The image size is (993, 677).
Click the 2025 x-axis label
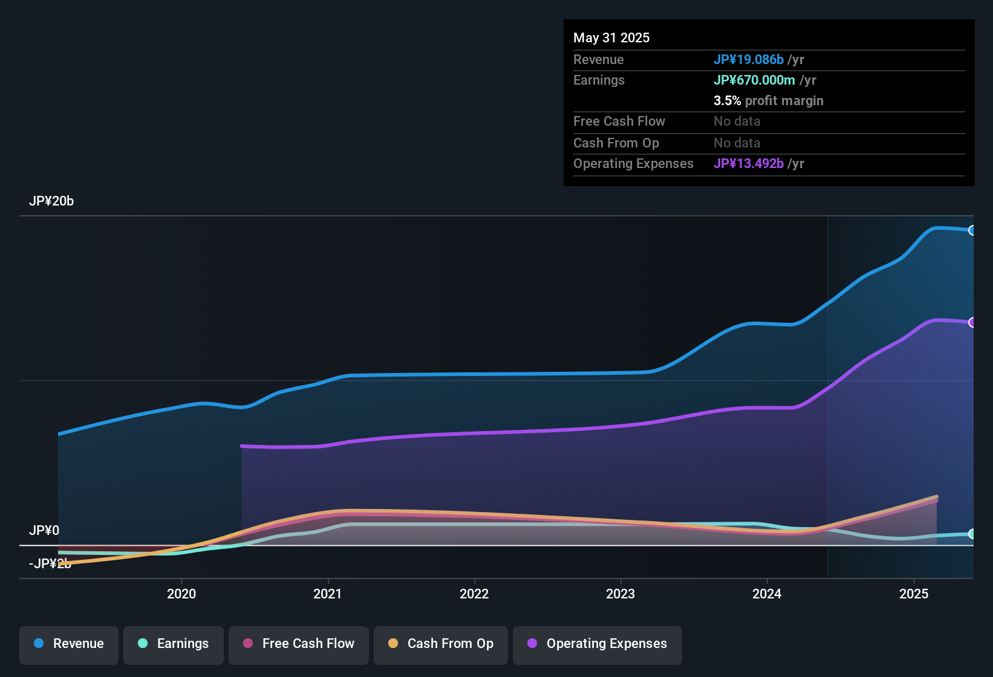coord(914,594)
